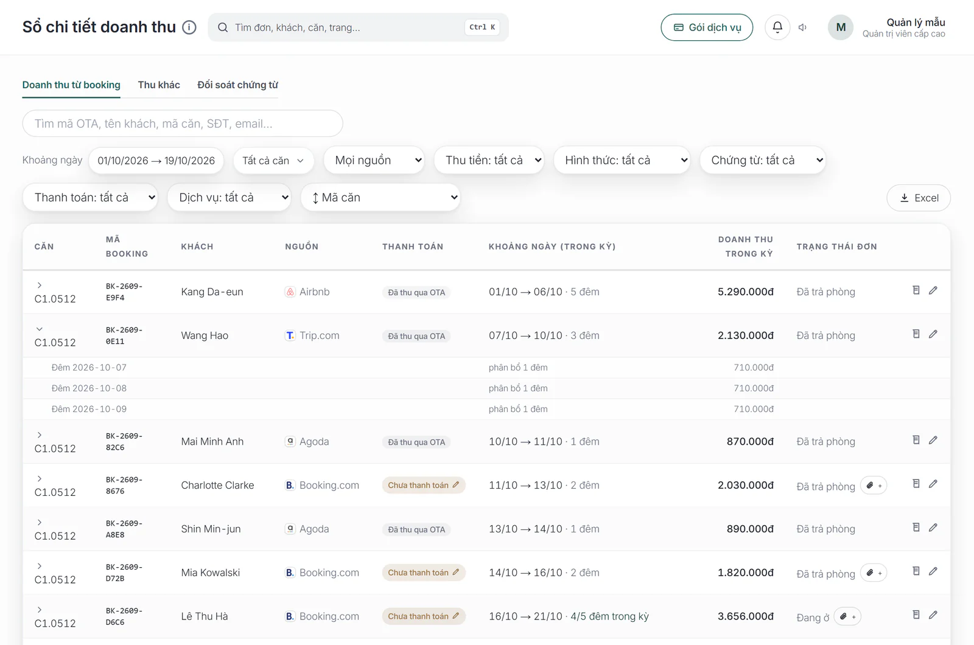Viewport: 974px width, 645px height.
Task: Switch to Đối soát chứng từ tab
Action: pyautogui.click(x=237, y=85)
